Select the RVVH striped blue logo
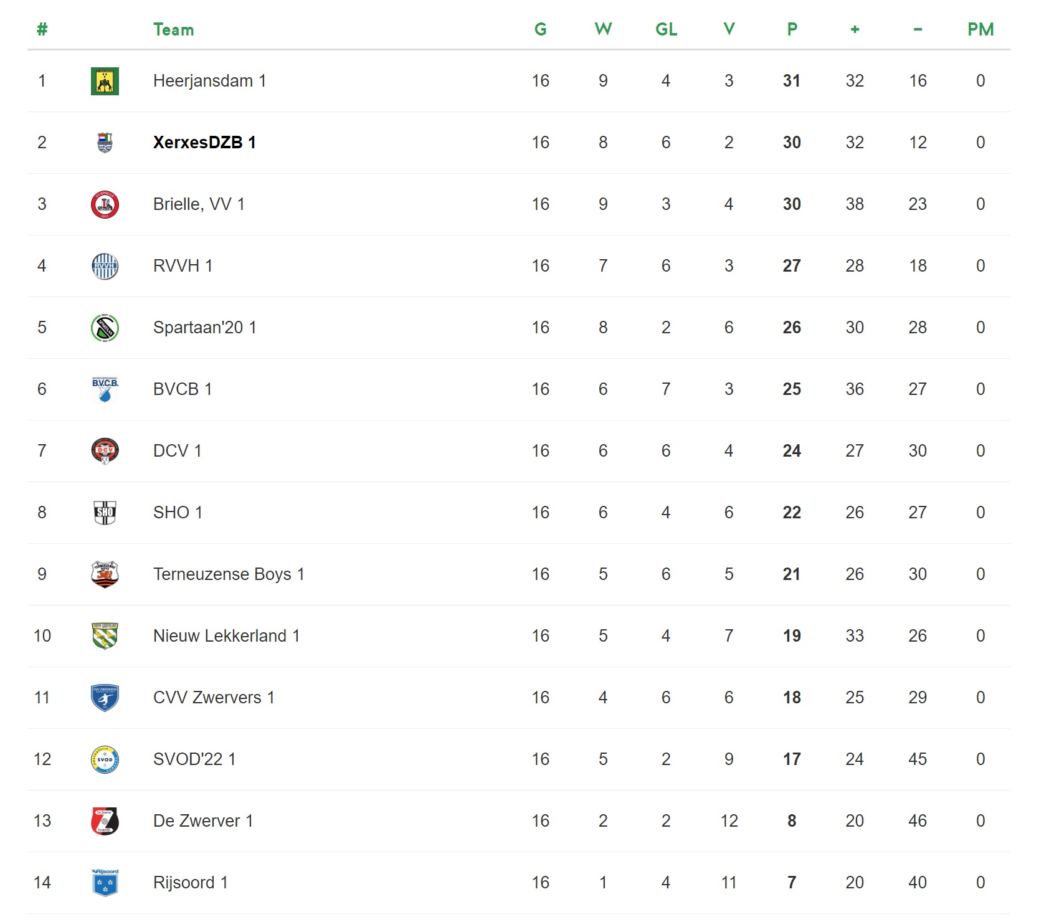 [x=105, y=266]
